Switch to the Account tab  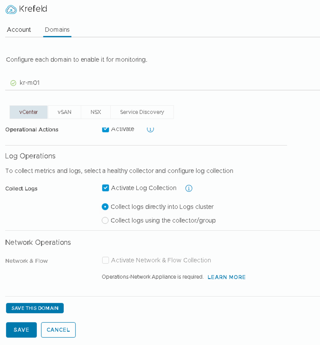[x=19, y=30]
